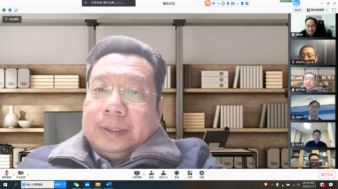Viewport: 338px width, 189px height.
Task: Check the meeting security shield icon
Action: click(10, 10)
